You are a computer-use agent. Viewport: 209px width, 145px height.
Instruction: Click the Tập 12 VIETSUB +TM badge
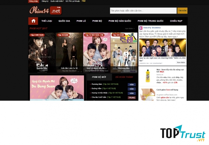point(94,35)
